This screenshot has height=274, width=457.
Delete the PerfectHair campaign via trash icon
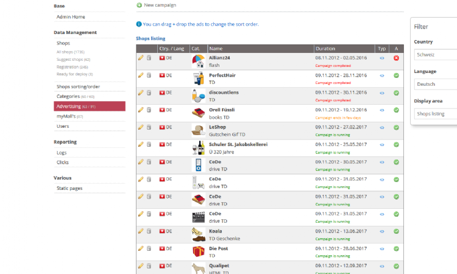tap(149, 76)
